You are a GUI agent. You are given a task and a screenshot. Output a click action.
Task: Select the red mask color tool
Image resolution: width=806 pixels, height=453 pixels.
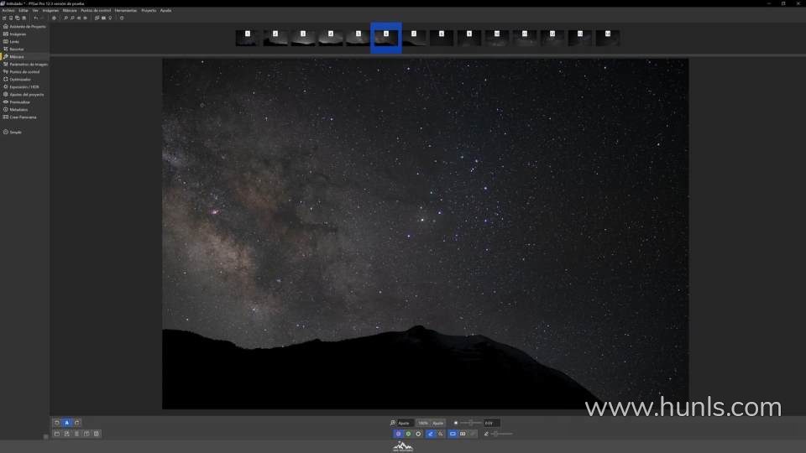coord(398,434)
